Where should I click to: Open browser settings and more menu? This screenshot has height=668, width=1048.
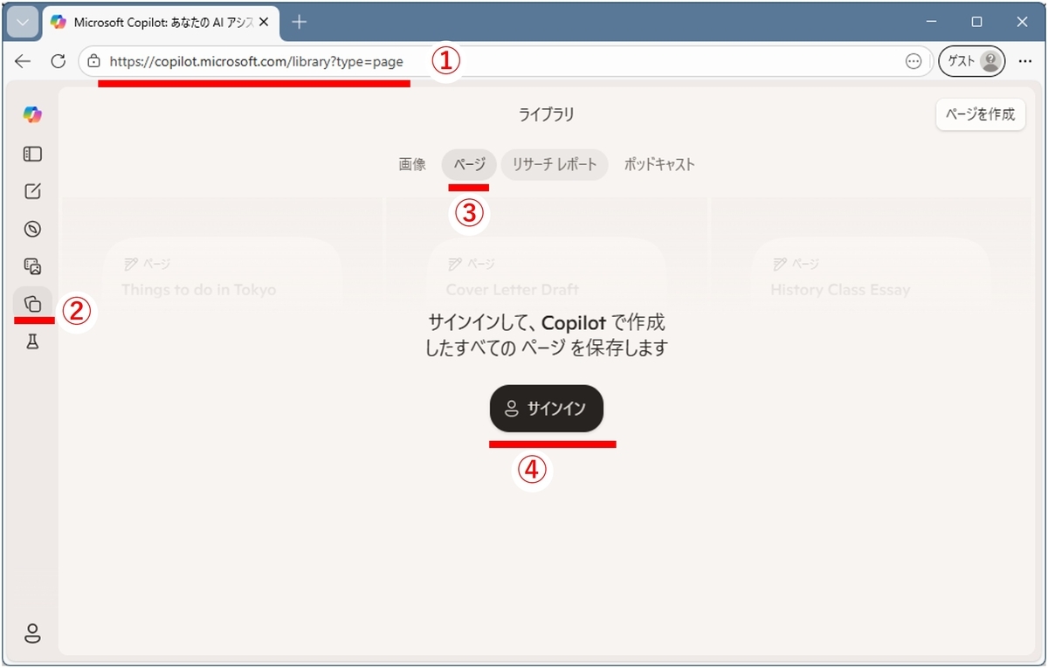[x=1025, y=61]
